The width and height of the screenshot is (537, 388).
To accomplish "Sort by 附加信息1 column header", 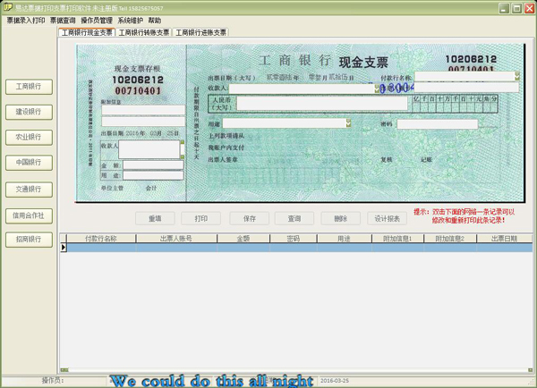I will point(397,239).
